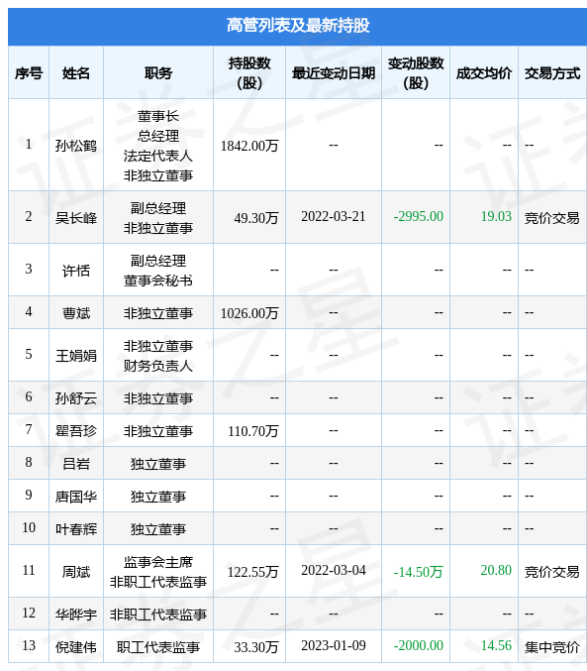587x671 pixels.
Task: Click the average price 20.80
Action: [x=496, y=571]
